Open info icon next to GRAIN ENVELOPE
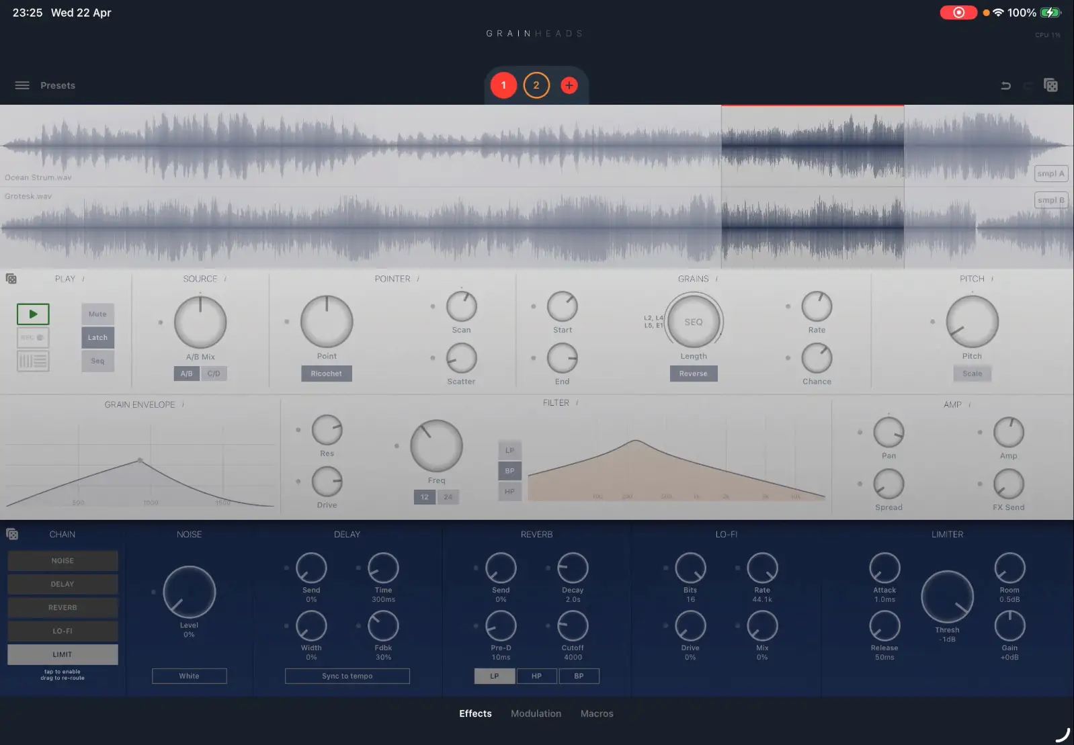1074x745 pixels. point(183,404)
